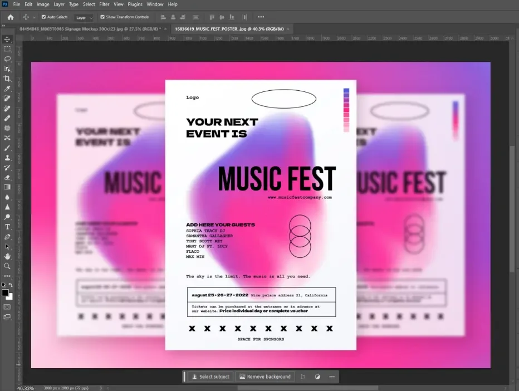Select the Lasso tool
Image resolution: width=519 pixels, height=391 pixels.
tap(7, 59)
